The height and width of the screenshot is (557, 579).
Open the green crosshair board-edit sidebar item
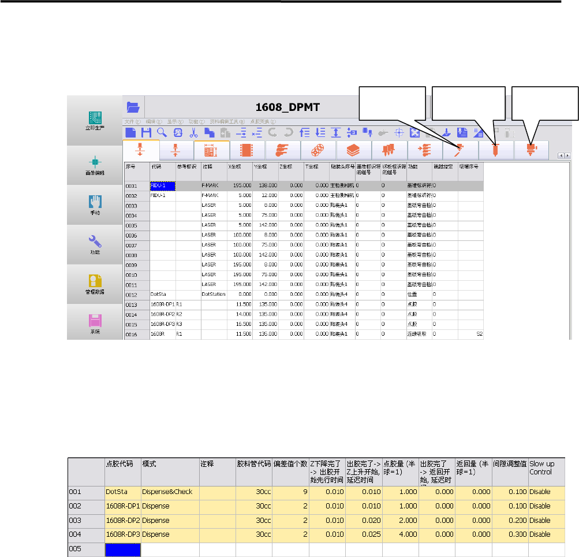[x=95, y=165]
